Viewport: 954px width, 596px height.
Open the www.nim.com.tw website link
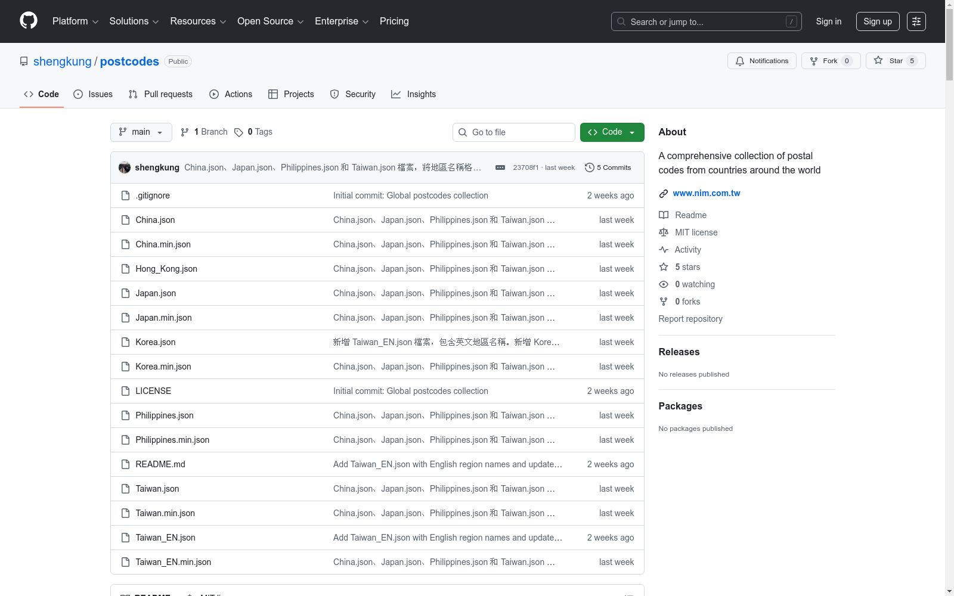(707, 193)
